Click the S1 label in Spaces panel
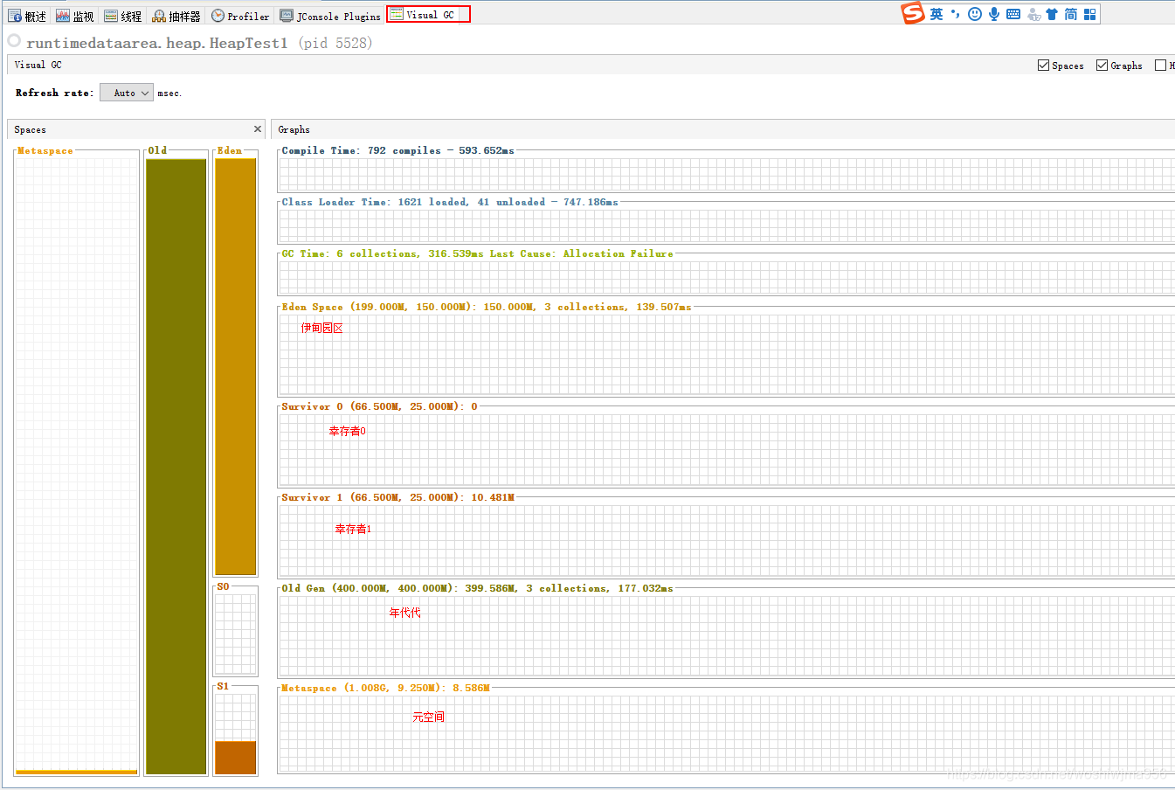Viewport: 1175px width, 790px height. tap(223, 686)
